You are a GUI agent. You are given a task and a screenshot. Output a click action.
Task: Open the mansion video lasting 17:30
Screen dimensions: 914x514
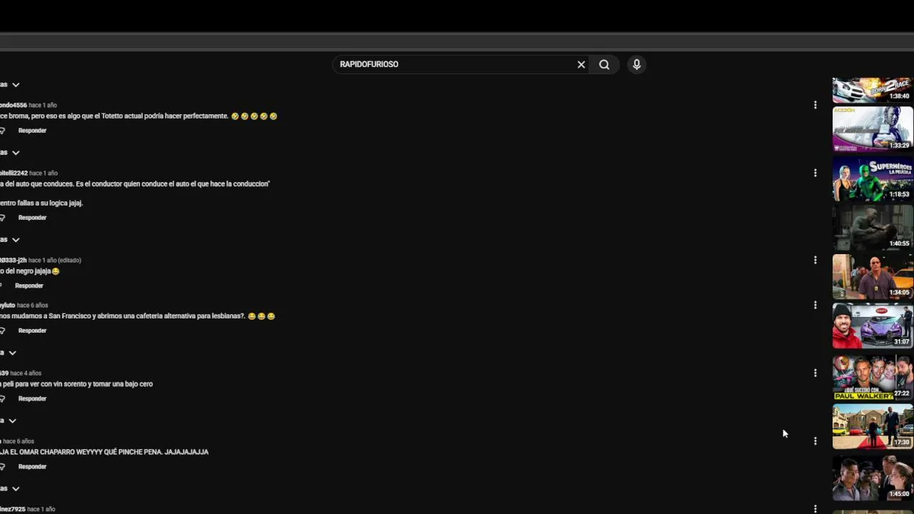coord(873,426)
